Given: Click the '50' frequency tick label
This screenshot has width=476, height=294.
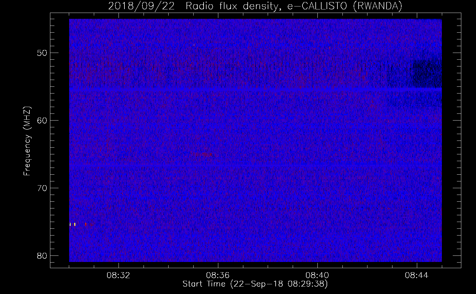Looking at the screenshot, I should (42, 53).
